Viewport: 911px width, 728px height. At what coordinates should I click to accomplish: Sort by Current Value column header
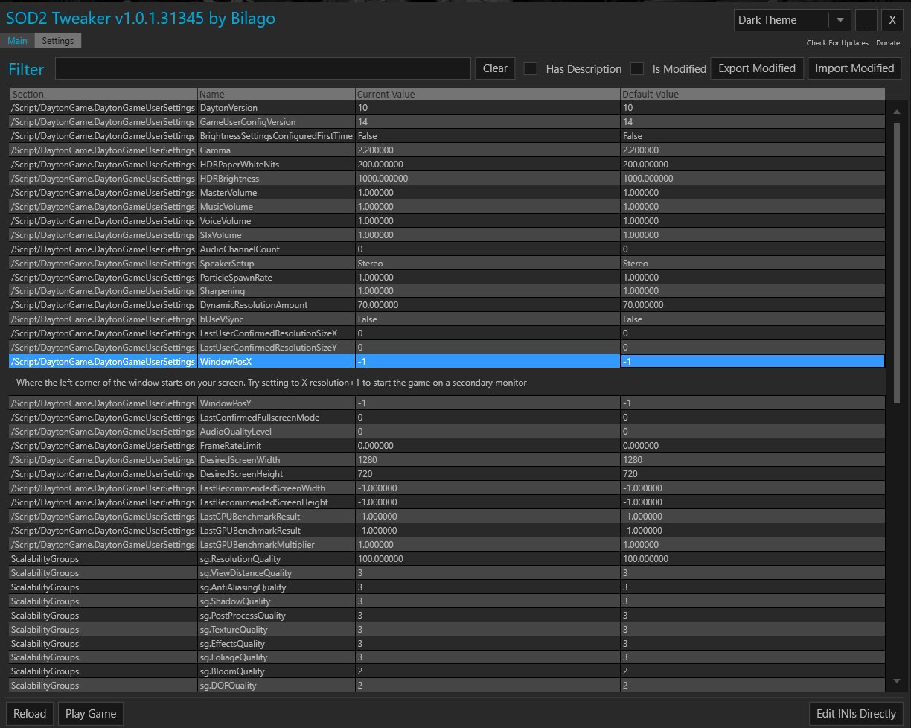point(488,95)
